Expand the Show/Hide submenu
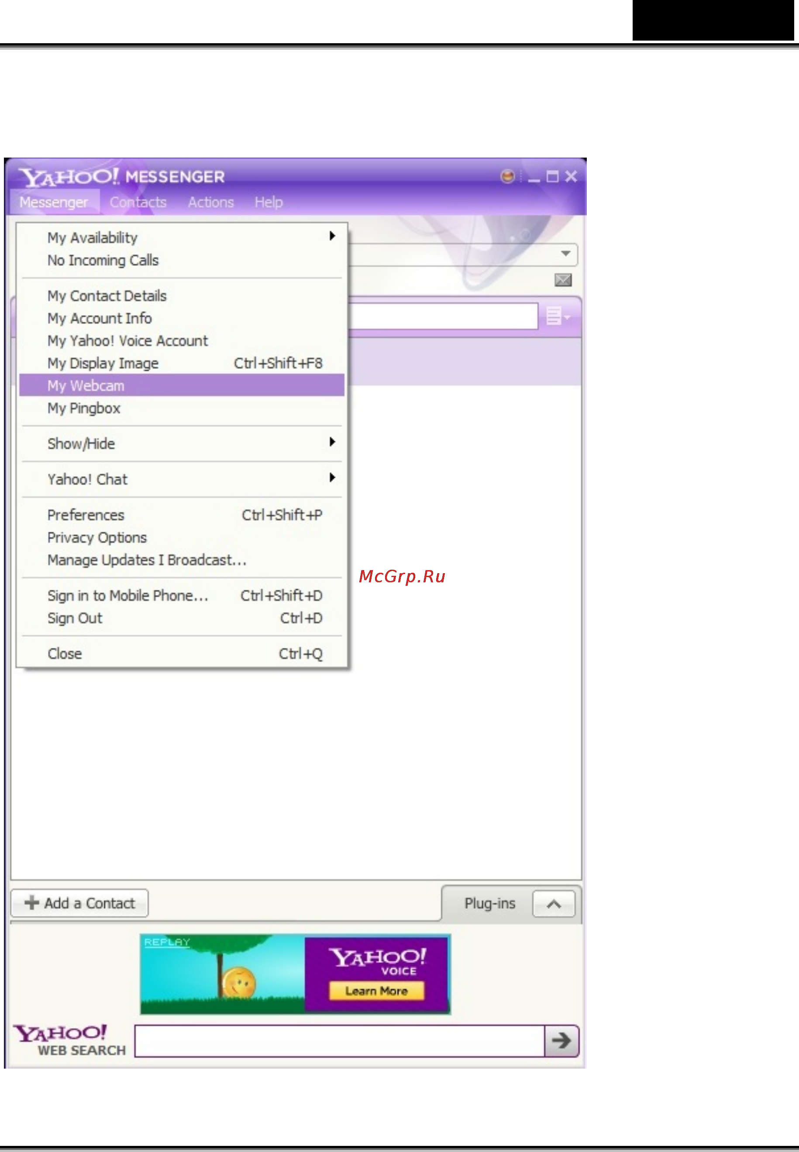799x1152 pixels. (182, 444)
